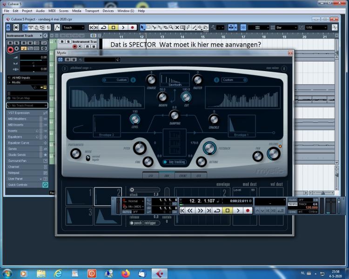Open spectrum A Custom preset dropdown
Viewport: 349px width, 279px height.
coord(115,80)
